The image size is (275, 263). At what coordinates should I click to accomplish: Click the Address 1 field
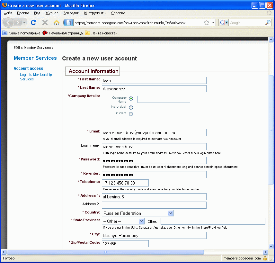click(154, 197)
